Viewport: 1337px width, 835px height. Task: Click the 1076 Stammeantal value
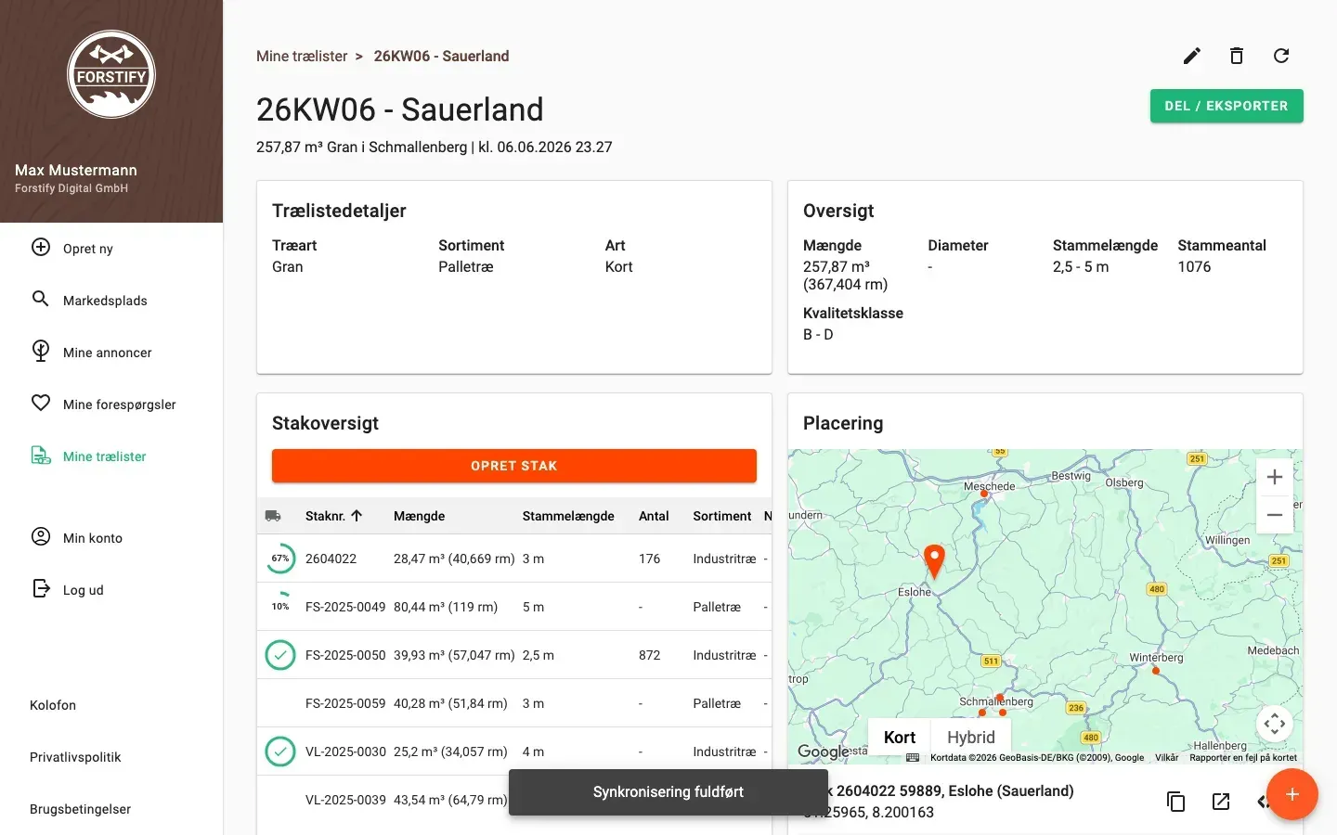coord(1194,267)
